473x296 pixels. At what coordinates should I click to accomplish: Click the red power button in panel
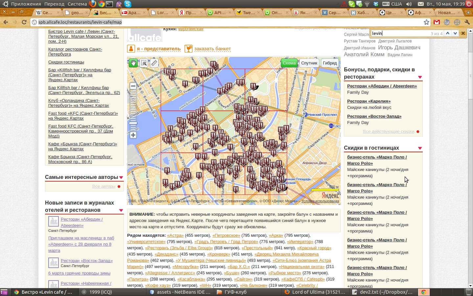[x=469, y=4]
